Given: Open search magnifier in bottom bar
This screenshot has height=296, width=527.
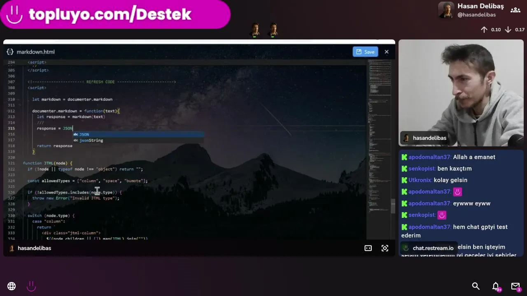Looking at the screenshot, I should tap(476, 286).
